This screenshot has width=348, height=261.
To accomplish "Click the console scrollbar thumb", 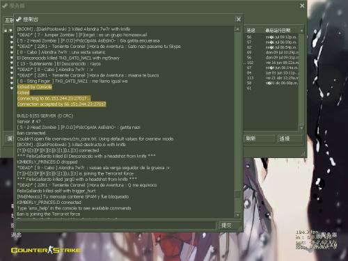I will point(237,193).
